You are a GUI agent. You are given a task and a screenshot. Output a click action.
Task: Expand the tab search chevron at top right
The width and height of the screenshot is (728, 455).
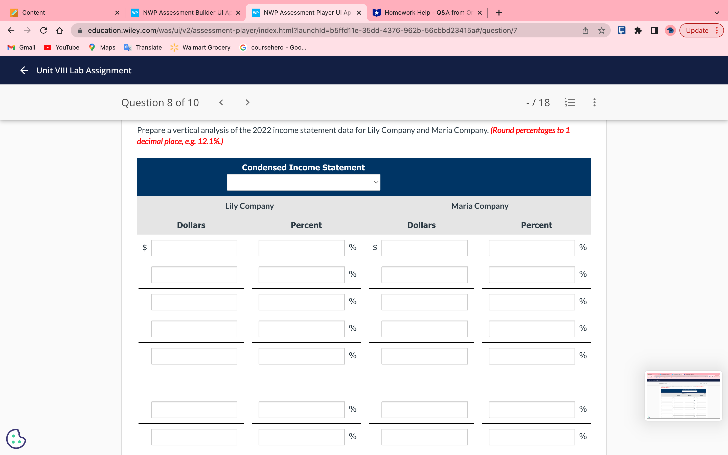tap(717, 12)
